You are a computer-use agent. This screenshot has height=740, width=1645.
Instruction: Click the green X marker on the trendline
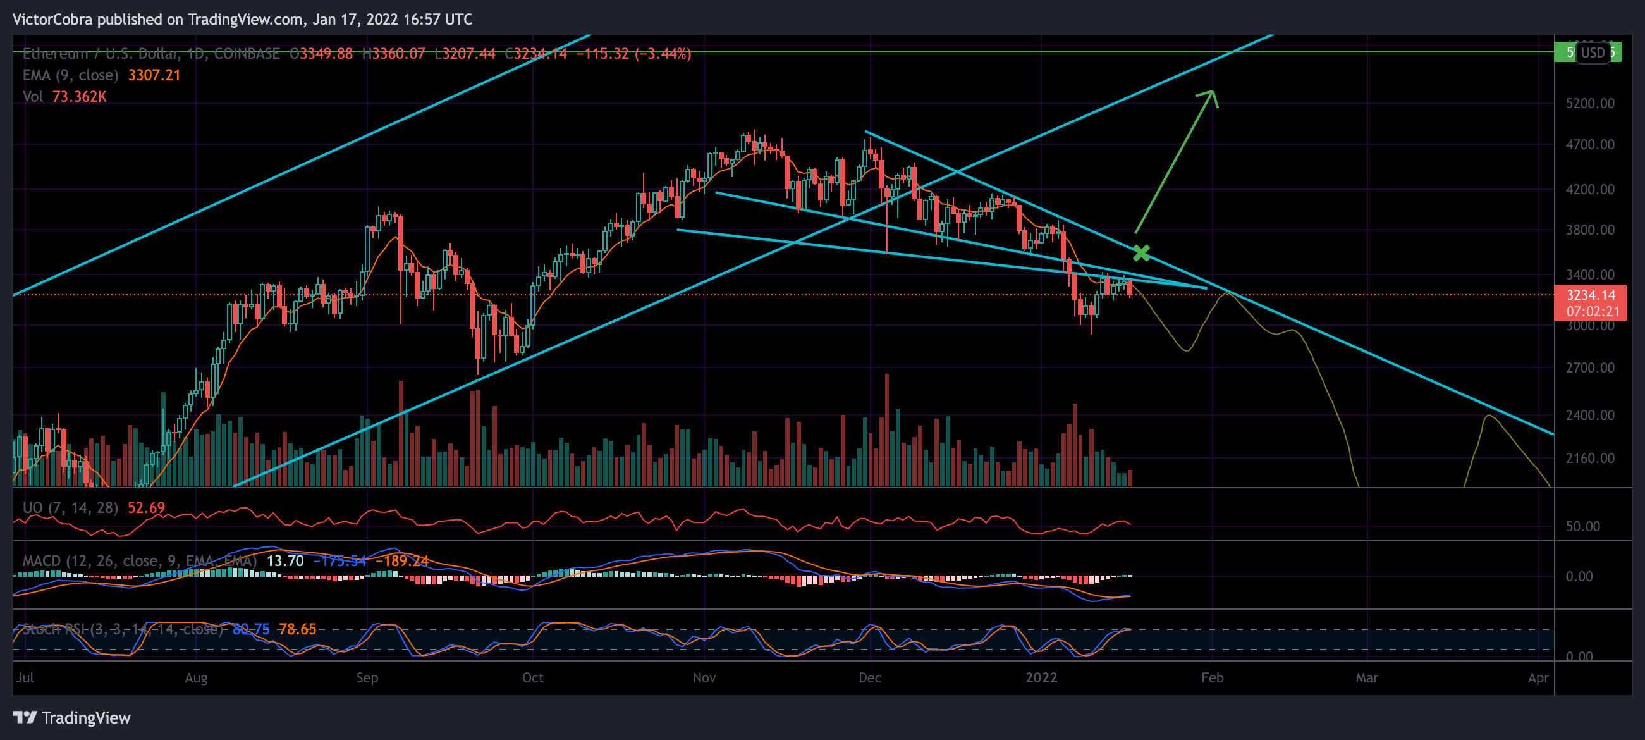pos(1141,253)
